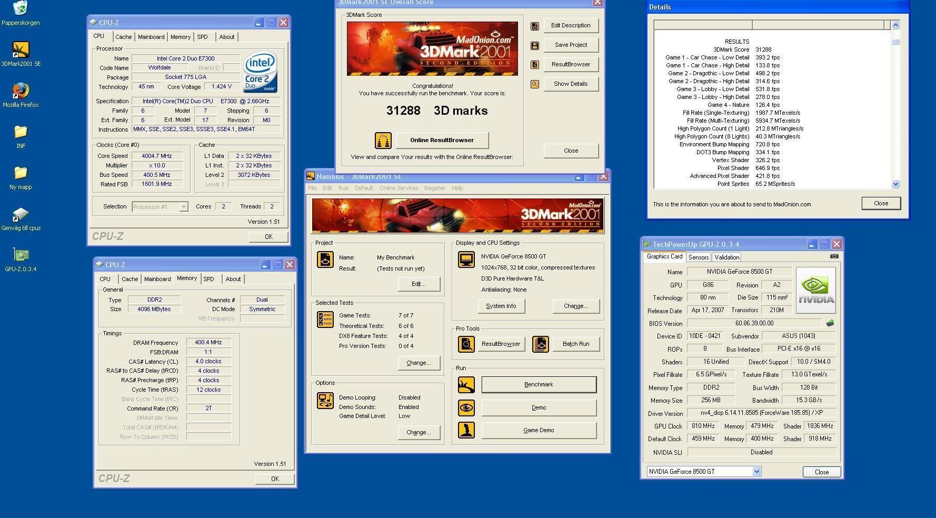
Task: Click the Show Details magnifier icon
Action: 535,84
